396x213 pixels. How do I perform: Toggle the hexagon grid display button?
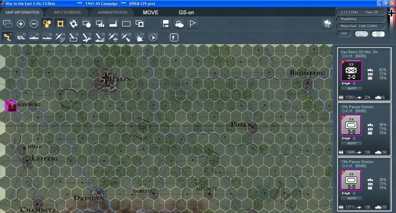tap(47, 24)
